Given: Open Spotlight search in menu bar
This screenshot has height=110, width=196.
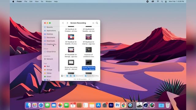Looking at the screenshot, I should point(162,2).
